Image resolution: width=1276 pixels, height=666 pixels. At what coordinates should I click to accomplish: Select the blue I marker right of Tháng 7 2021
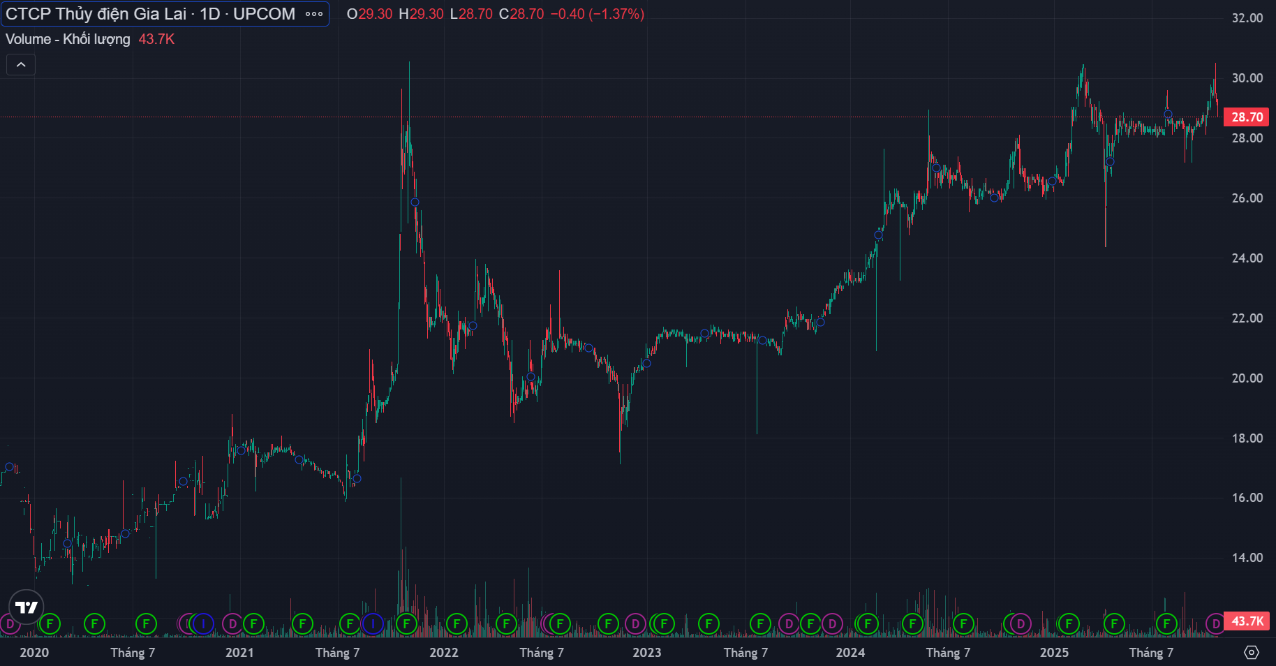click(373, 623)
